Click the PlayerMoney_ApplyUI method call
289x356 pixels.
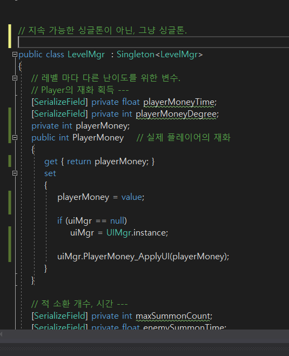coord(126,257)
